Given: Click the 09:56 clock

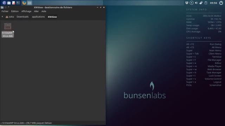Looking at the screenshot, I should point(213,3).
